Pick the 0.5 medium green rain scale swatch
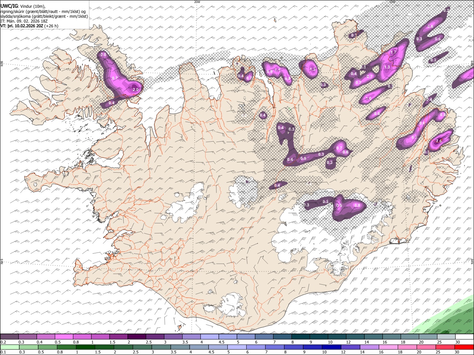474x355 pixels. (x=47, y=347)
